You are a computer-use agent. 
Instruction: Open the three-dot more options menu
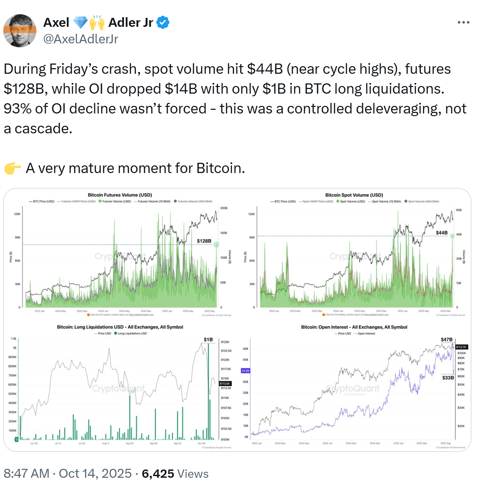[463, 22]
